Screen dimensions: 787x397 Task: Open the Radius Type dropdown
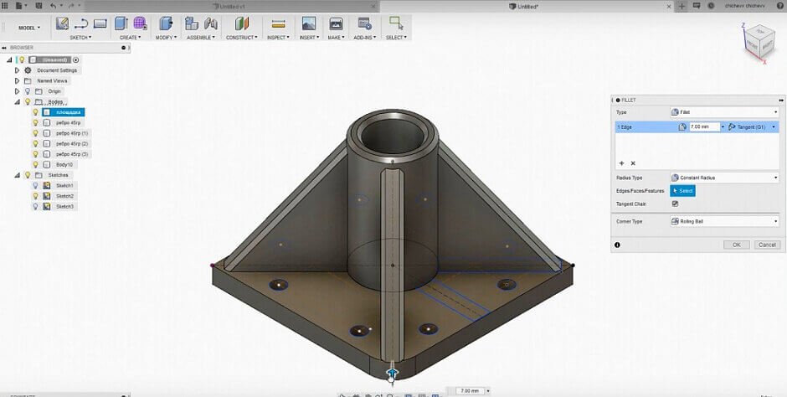(x=724, y=178)
